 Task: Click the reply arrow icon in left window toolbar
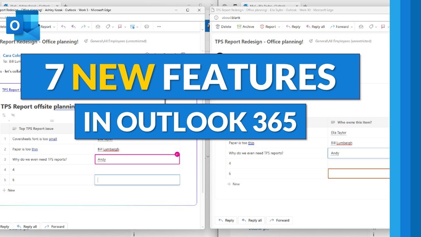pyautogui.click(x=63, y=27)
